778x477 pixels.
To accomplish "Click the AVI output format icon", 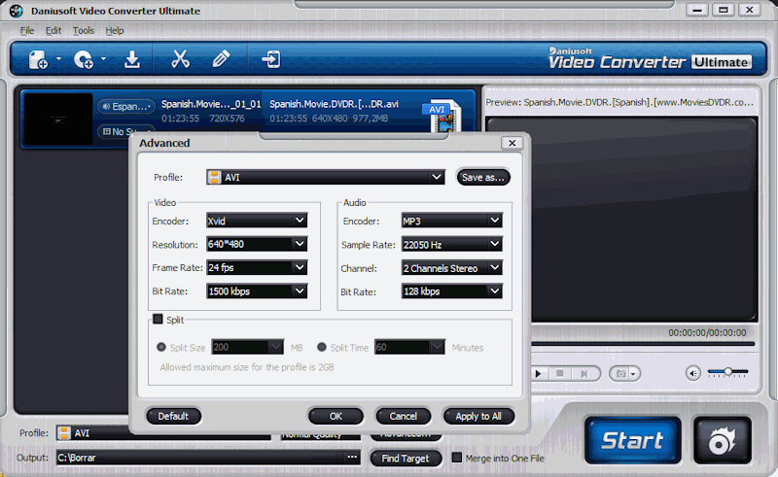I will coord(442,117).
